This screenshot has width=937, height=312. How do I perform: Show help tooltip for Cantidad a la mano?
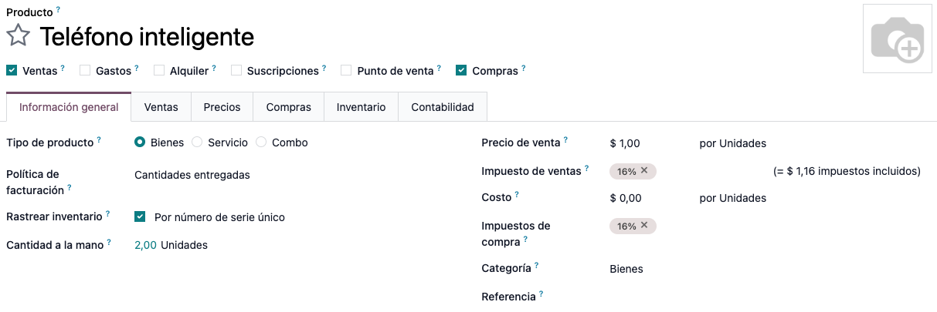[109, 243]
